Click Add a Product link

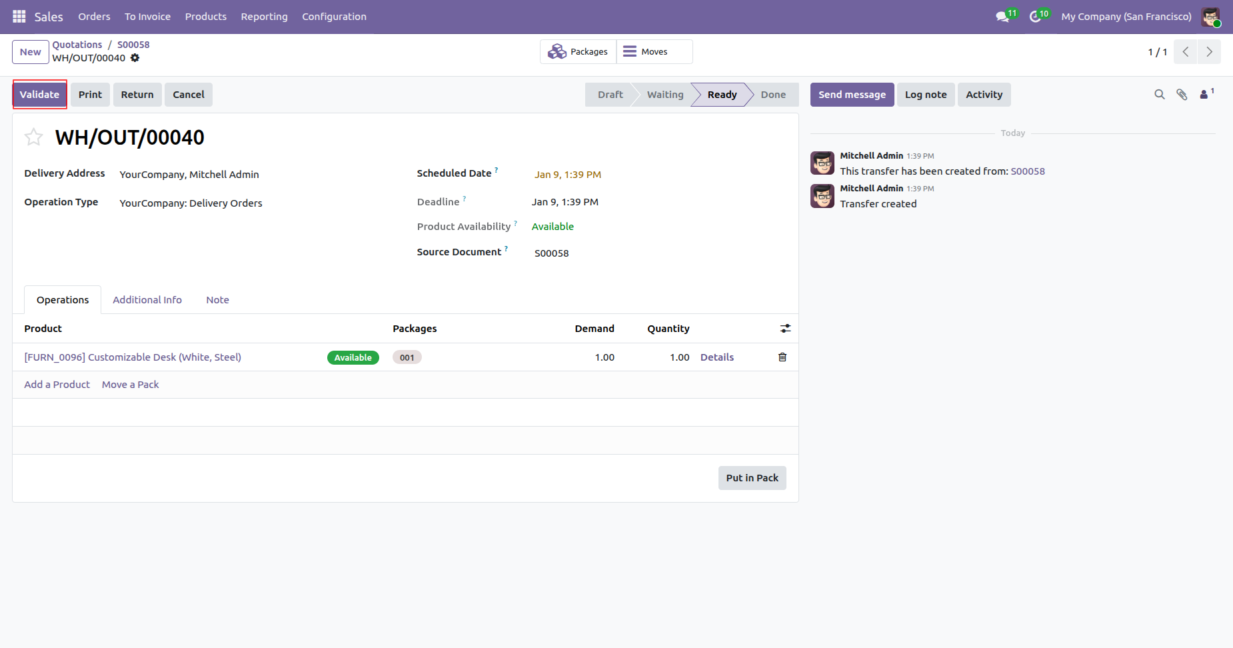point(57,385)
